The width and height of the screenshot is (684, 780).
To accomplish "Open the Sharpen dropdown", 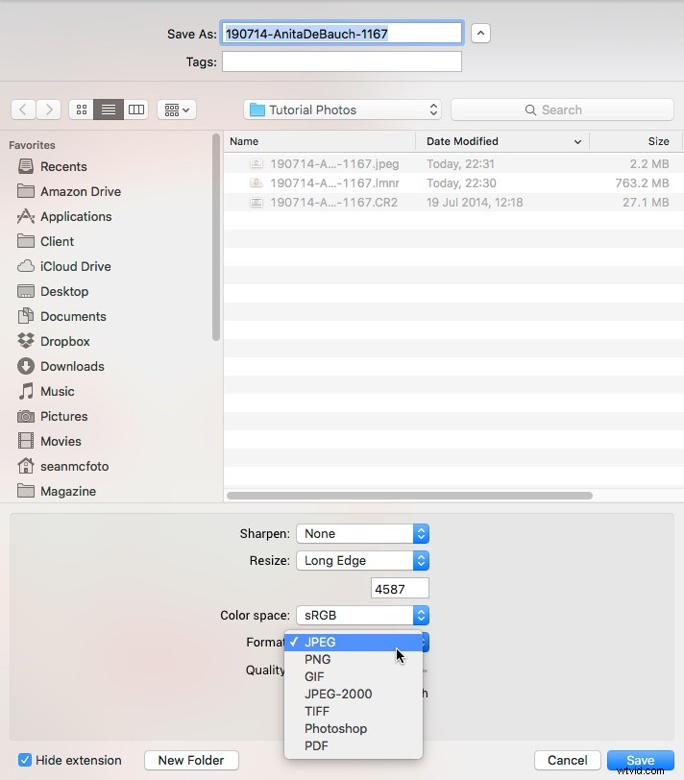I will click(x=361, y=533).
